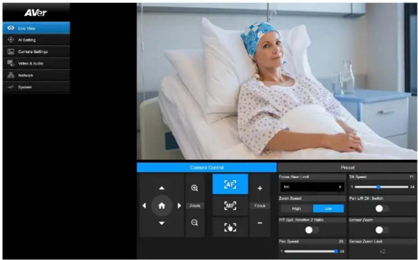This screenshot has height=260, width=418.
Task: Tilt the camera down with the down arrow
Action: coord(162,223)
